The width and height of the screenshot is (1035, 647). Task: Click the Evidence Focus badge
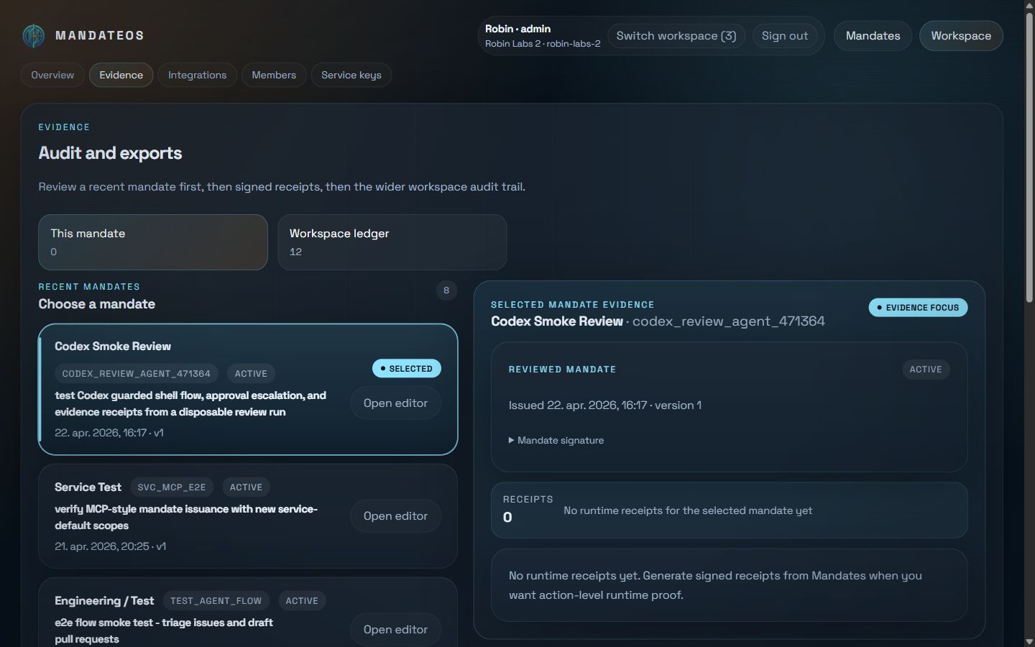click(x=918, y=308)
